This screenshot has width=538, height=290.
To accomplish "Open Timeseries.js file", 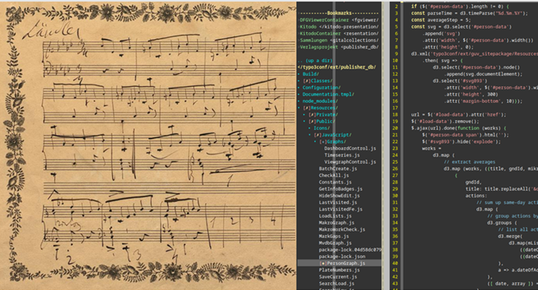I will click(342, 155).
